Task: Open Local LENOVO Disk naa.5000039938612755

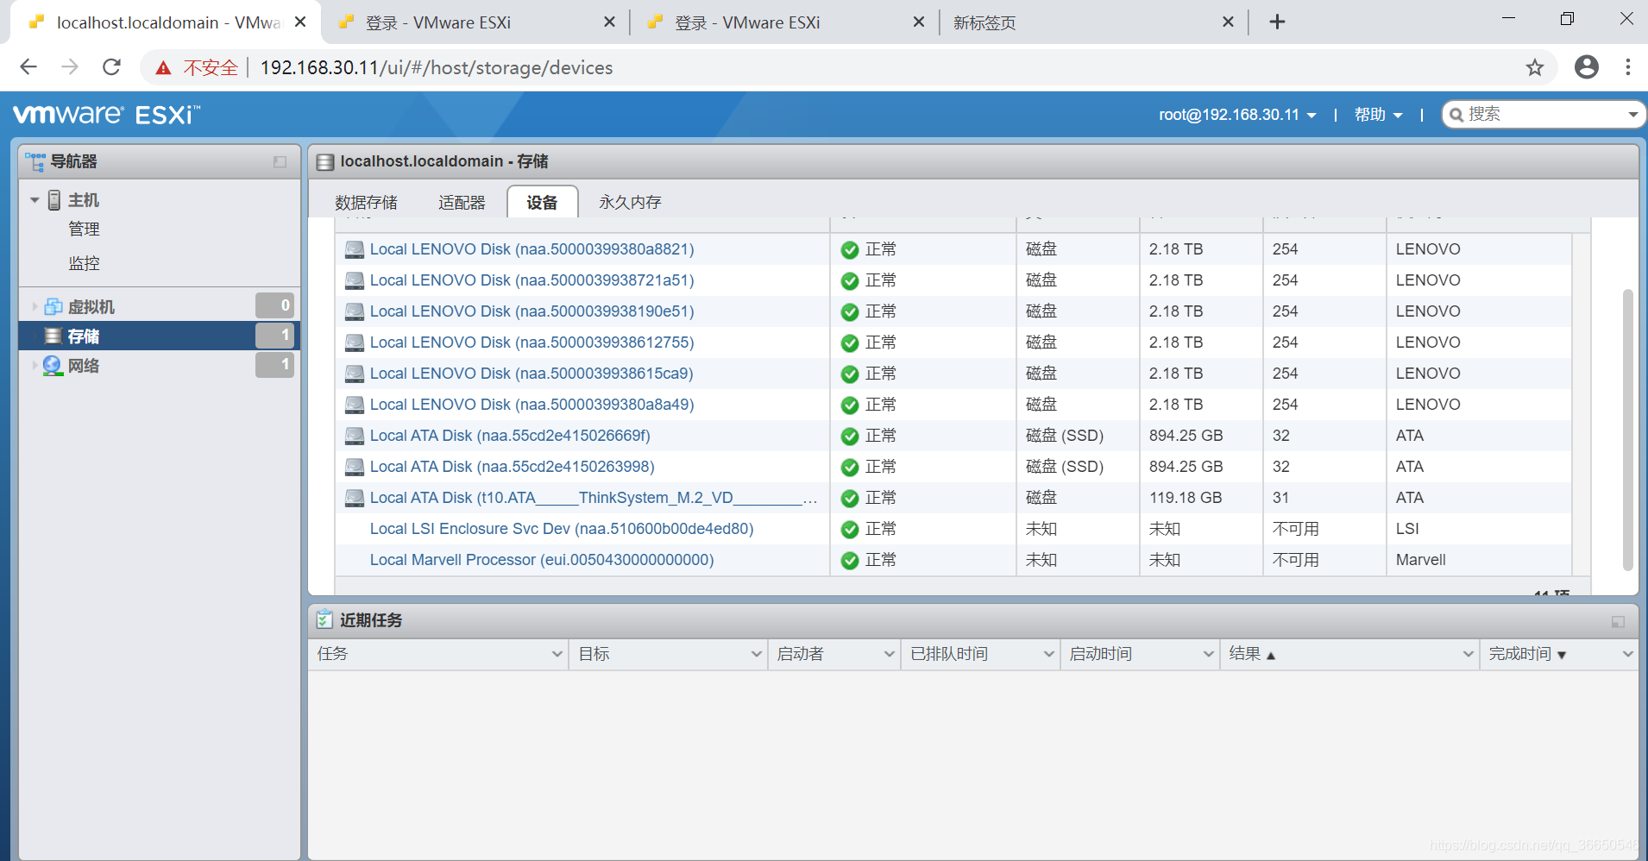Action: click(532, 343)
